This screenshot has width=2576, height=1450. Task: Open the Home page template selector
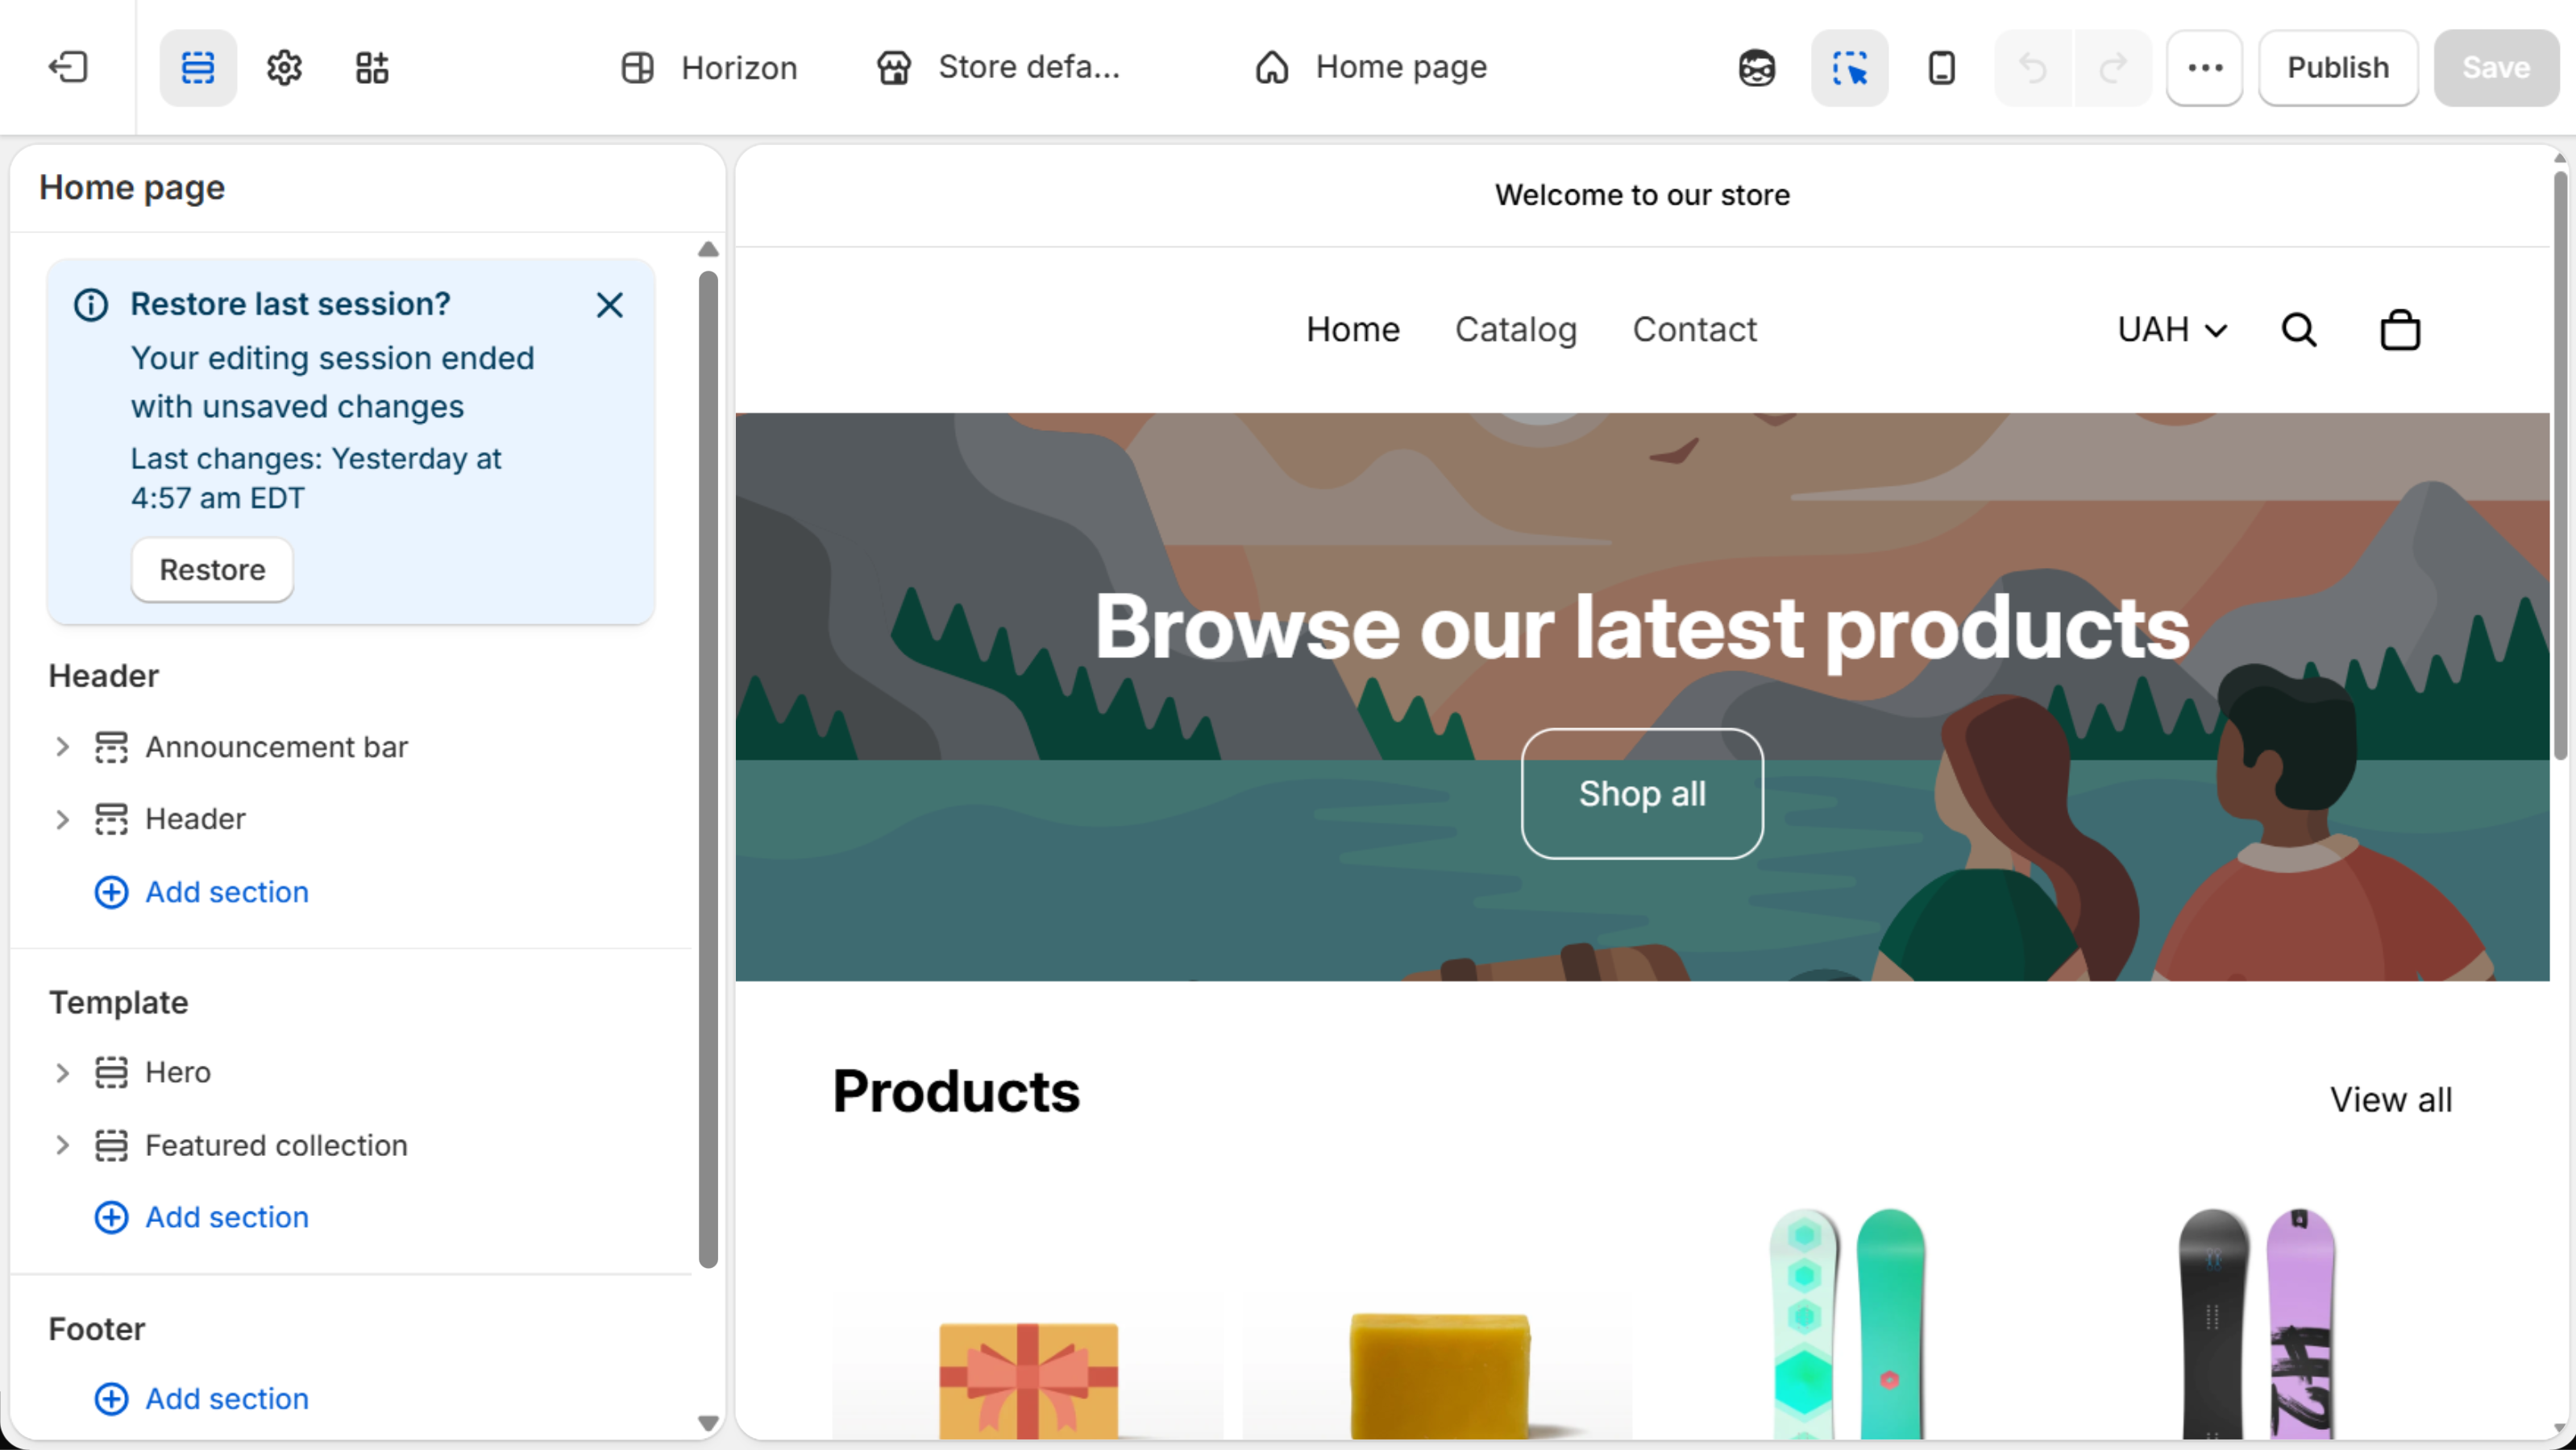pyautogui.click(x=1371, y=67)
